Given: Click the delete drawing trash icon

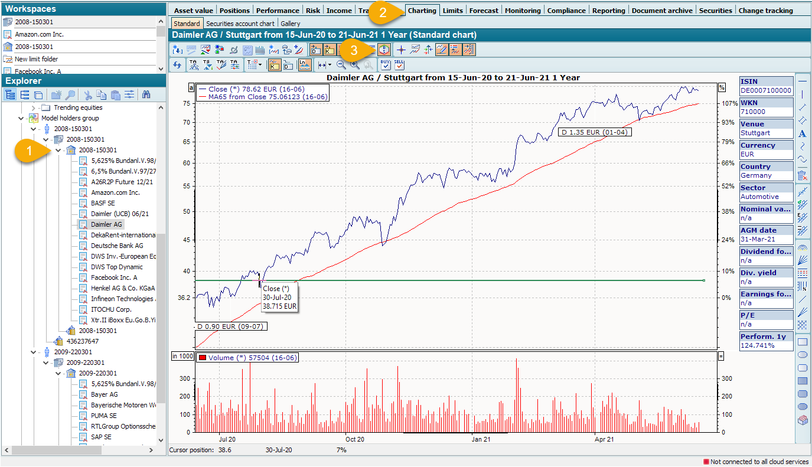Looking at the screenshot, I should 802,175.
